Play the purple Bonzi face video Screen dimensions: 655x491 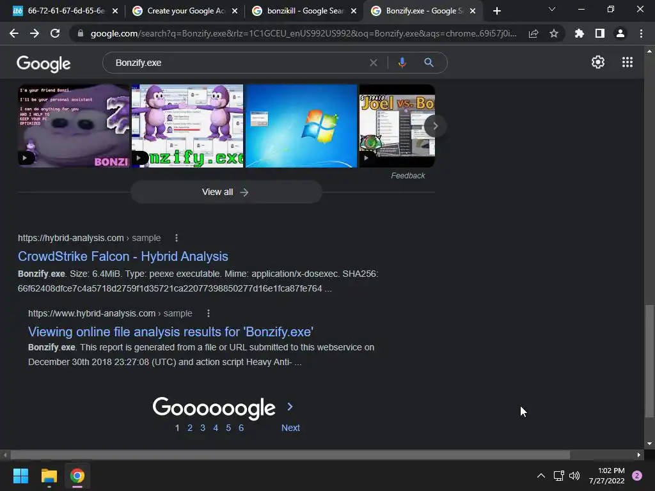74,126
